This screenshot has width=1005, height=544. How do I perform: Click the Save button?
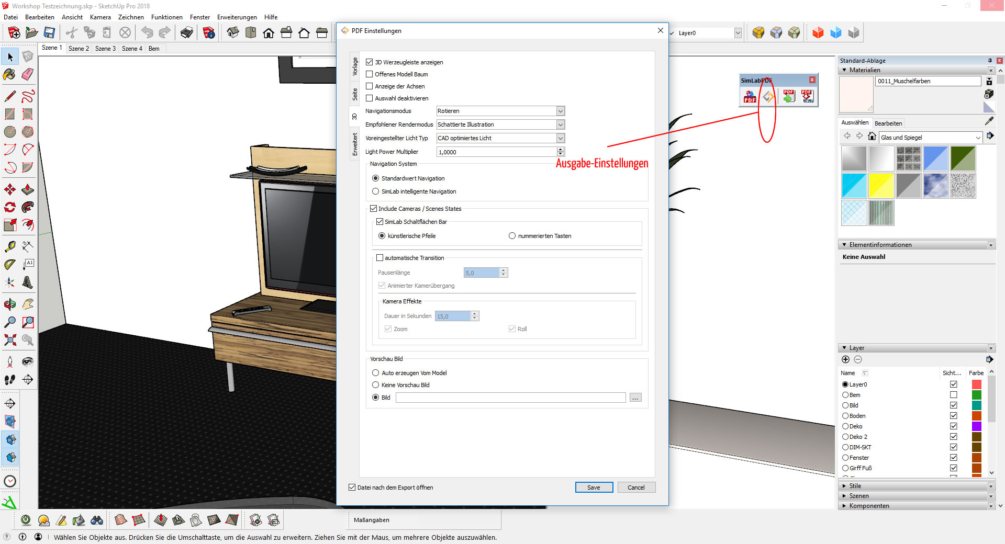point(594,488)
